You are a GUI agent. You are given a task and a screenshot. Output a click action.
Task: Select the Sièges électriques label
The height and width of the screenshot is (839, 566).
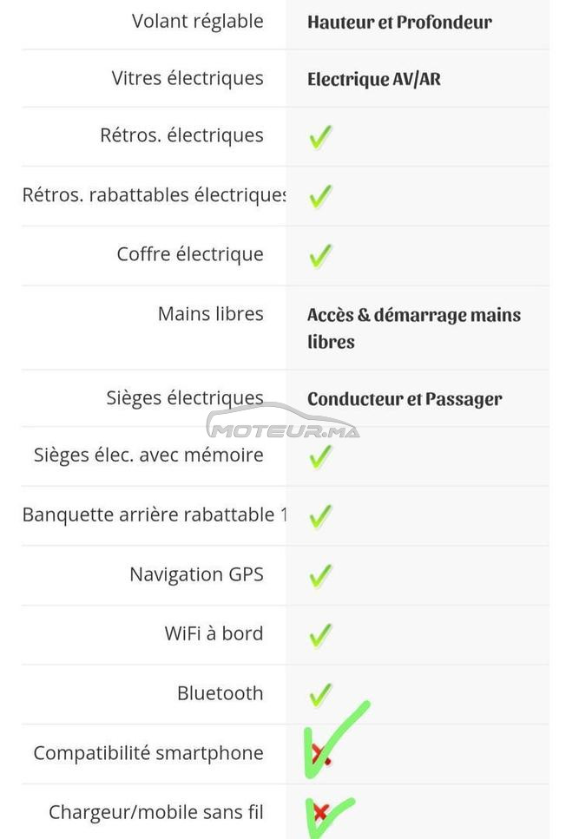[x=185, y=398]
